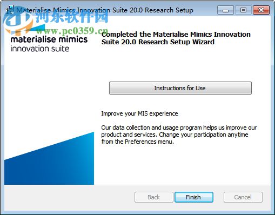Maximize the setup window
The image size is (275, 215).
243,10
